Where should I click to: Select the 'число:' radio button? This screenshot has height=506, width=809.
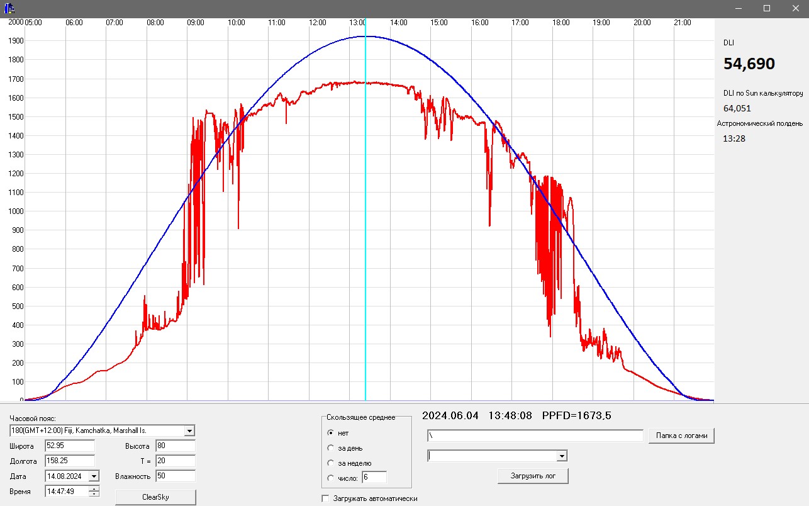point(331,478)
